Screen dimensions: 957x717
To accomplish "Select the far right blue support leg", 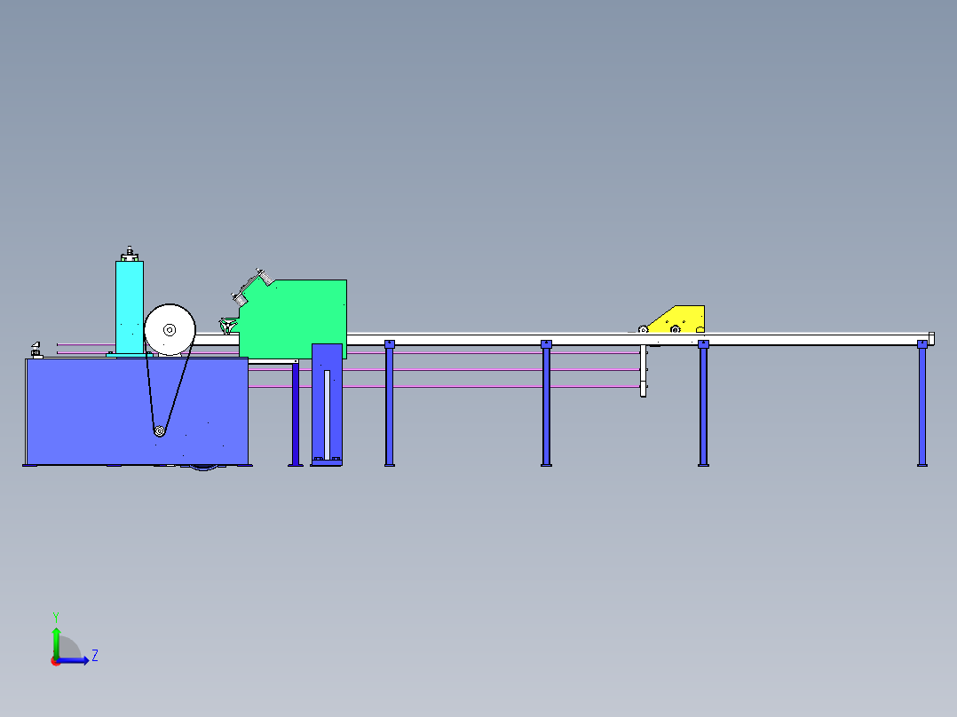I will coord(922,404).
